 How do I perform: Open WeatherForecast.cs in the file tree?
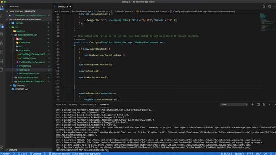pos(29,74)
